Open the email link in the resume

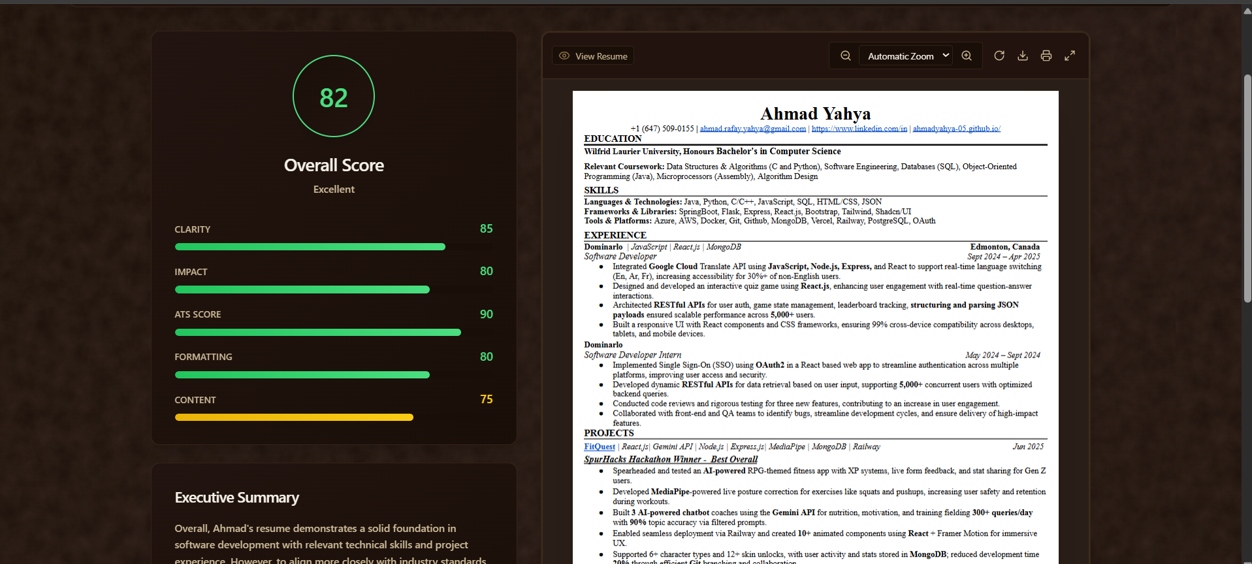tap(753, 129)
